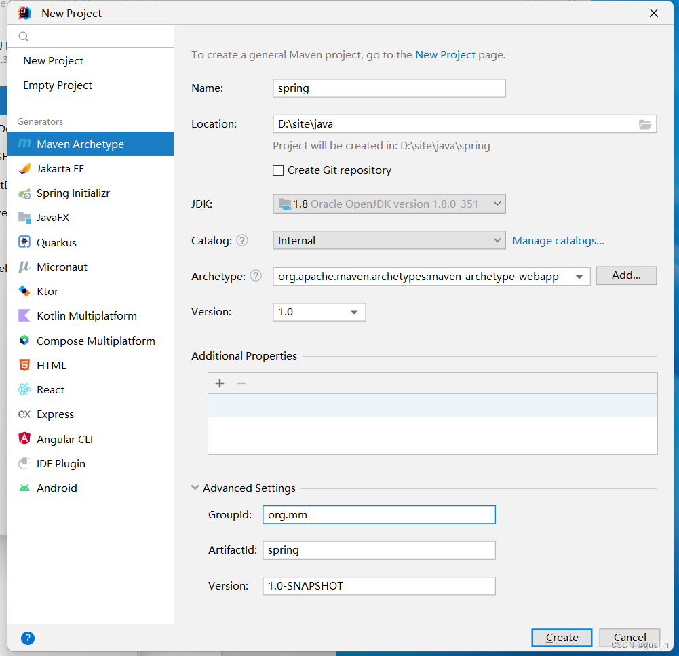Select New Project in the sidebar
679x656 pixels.
click(x=54, y=60)
